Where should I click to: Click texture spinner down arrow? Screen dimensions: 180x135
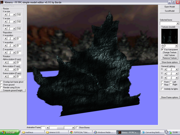point(163,47)
